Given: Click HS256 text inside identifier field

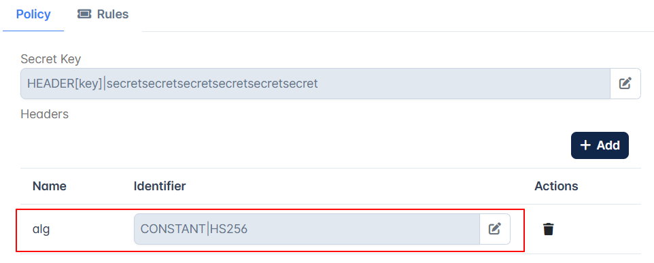Looking at the screenshot, I should 228,229.
